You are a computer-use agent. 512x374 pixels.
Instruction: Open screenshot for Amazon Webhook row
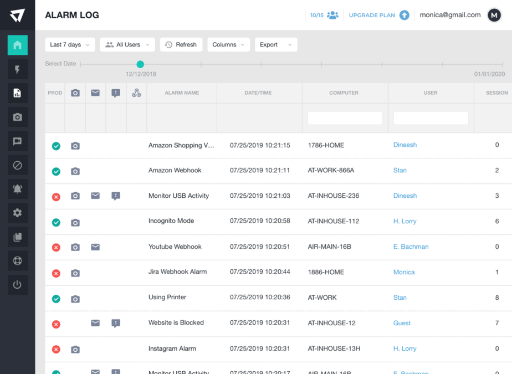pos(75,171)
